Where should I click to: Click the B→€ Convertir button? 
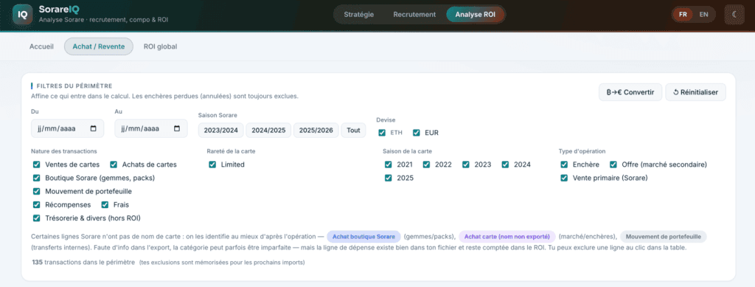coord(630,92)
